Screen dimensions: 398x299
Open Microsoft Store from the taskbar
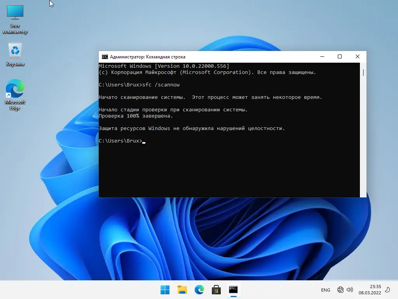216,290
